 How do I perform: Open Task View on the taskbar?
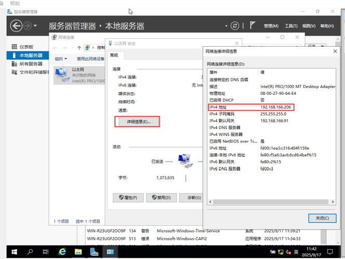[46, 252]
